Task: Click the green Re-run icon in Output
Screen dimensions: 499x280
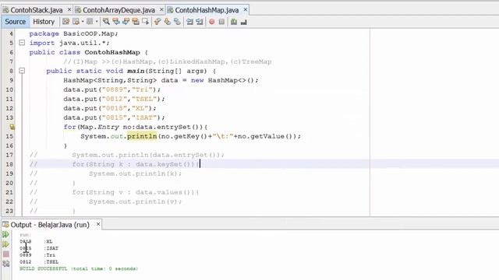Action: tap(5, 235)
